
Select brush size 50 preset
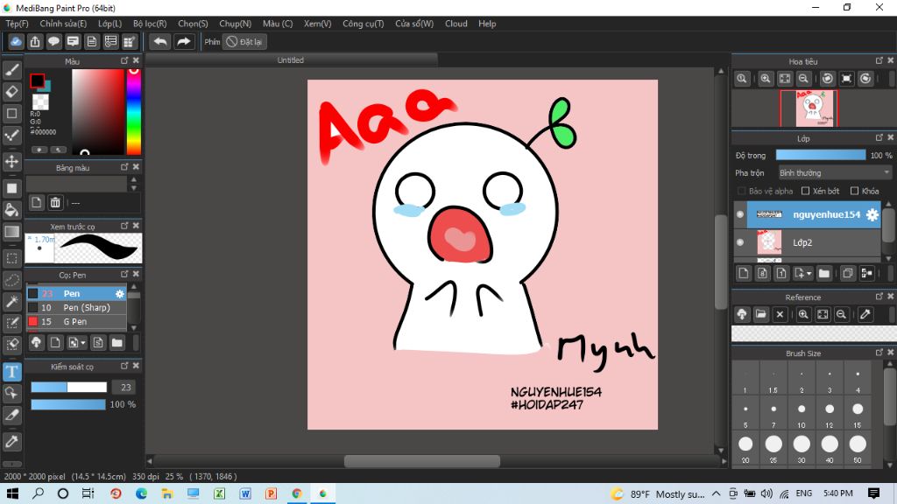[x=858, y=449]
